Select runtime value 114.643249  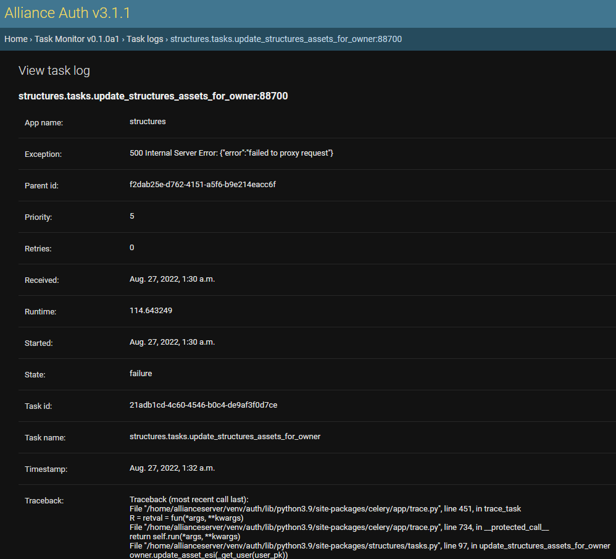point(151,310)
